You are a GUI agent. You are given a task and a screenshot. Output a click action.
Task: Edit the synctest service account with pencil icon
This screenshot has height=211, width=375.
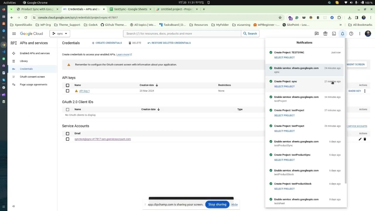click(x=360, y=139)
